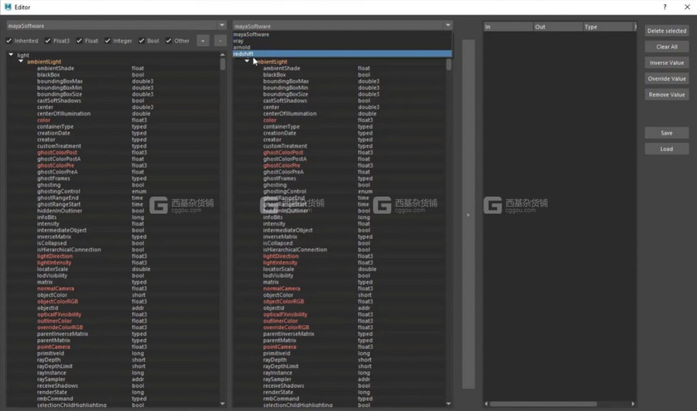Screen dimensions: 697x411
Task: Select ghostColorPre in the middle panel
Action: [281, 166]
